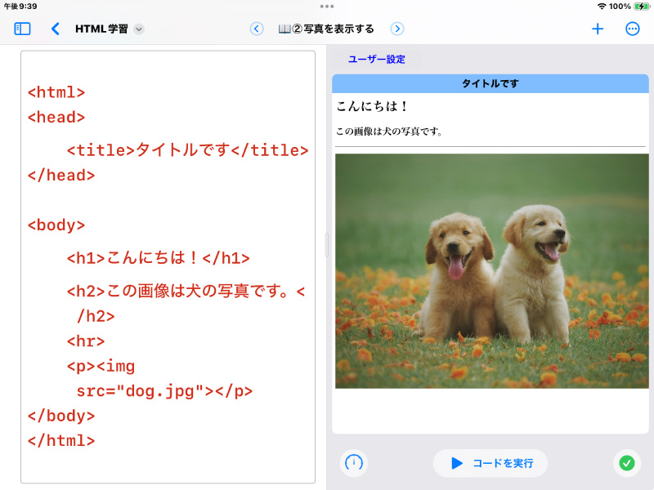Image resolution: width=654 pixels, height=490 pixels.
Task: Open the HTML 学習 title dropdown
Action: coord(138,29)
